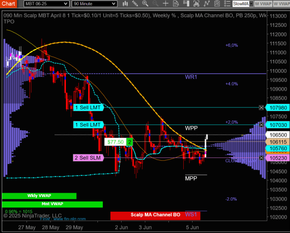Click the 28 May date label
Screen dimensions: 290x233
[x=51, y=227]
